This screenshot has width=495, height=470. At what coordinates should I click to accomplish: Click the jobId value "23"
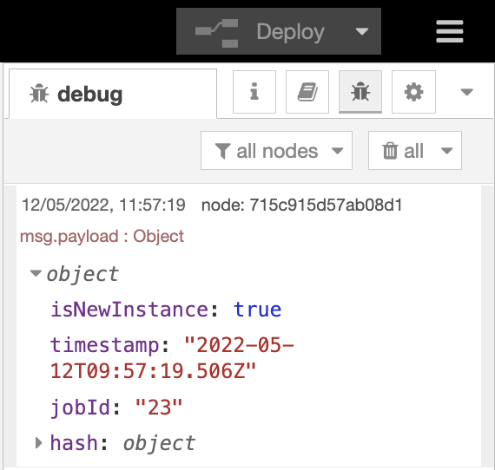click(159, 408)
